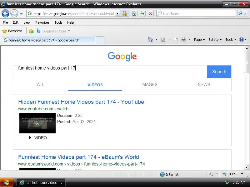
Task: Open the File menu
Action: click(5, 22)
